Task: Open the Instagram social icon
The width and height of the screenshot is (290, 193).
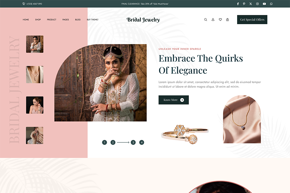Action: pyautogui.click(x=257, y=4)
